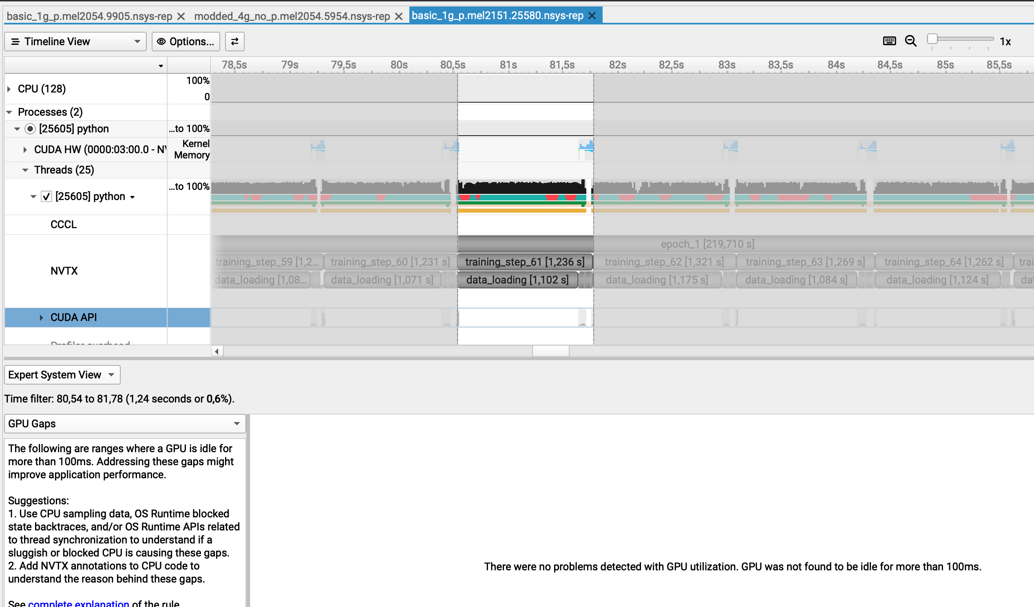Collapse the Threads (25) tree node
Screen dimensions: 1034x607
[x=25, y=170]
